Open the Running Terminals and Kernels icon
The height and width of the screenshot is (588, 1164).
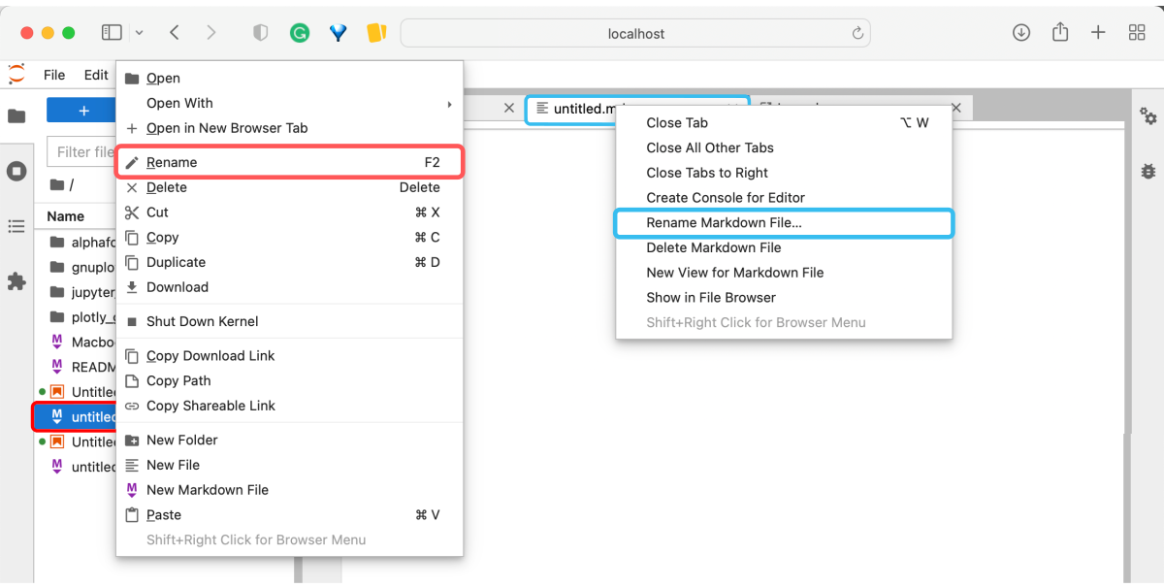point(16,172)
